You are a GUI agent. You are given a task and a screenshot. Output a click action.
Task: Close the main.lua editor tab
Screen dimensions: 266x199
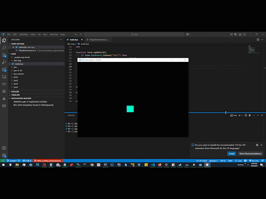coord(82,40)
